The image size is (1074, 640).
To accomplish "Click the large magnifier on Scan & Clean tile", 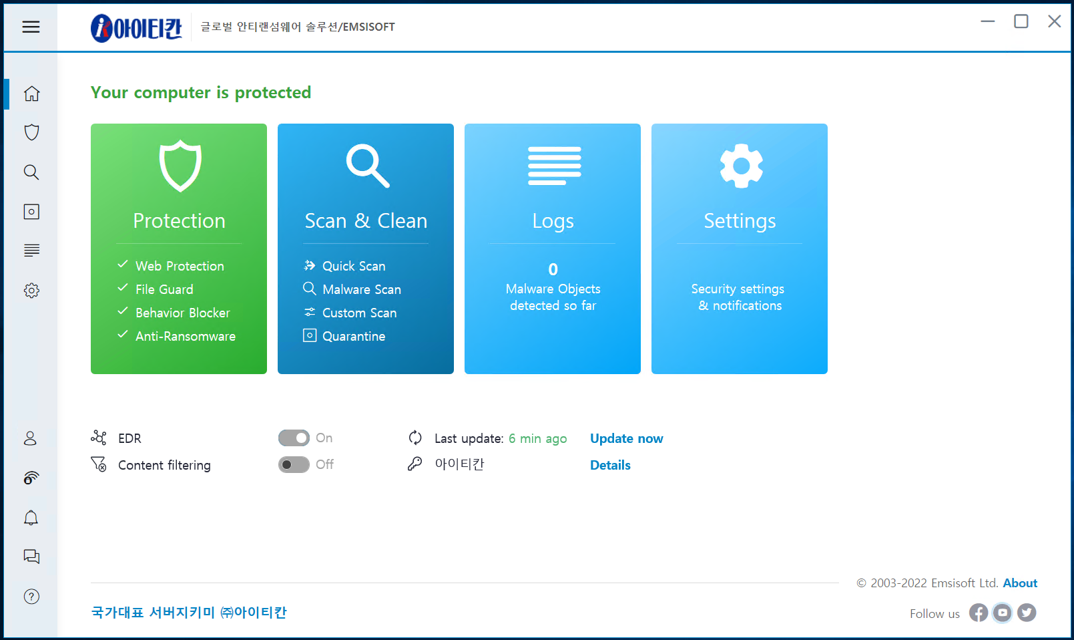I will pyautogui.click(x=367, y=166).
